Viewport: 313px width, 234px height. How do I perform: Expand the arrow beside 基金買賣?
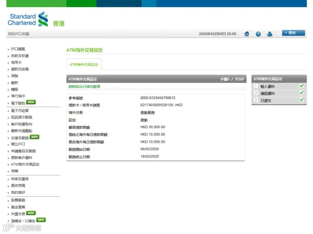[8, 207]
